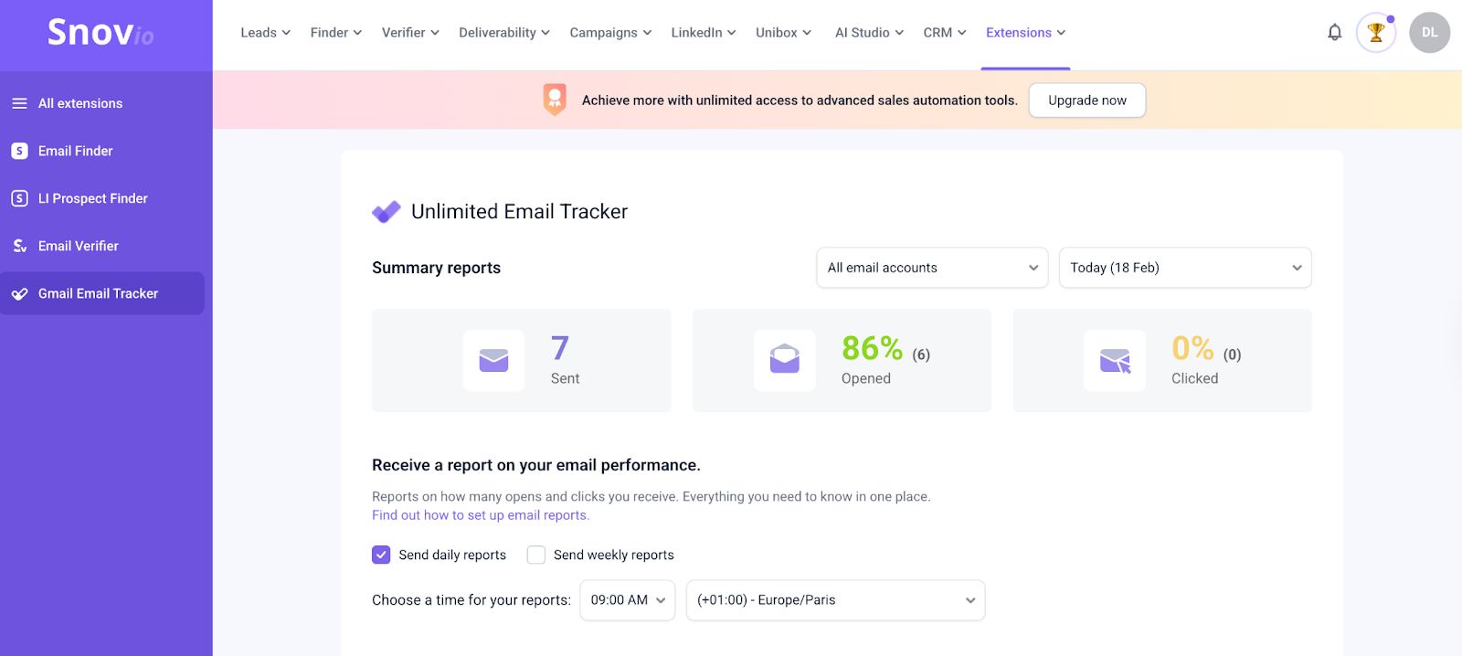
Task: Click the (6) opened count
Action: (x=921, y=354)
